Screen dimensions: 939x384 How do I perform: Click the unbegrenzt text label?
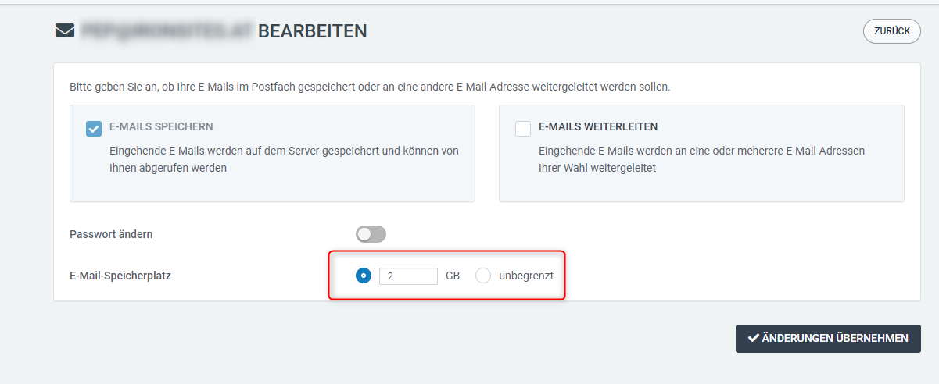[525, 276]
